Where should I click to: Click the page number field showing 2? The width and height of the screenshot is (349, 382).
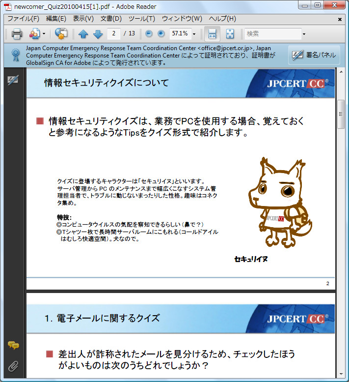click(113, 33)
